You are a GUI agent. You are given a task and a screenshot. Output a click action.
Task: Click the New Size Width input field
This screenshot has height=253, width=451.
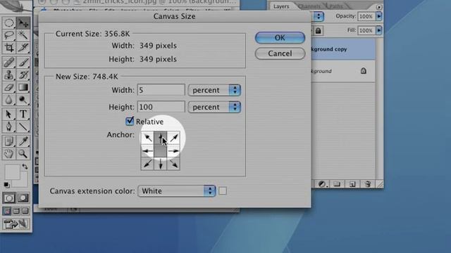(x=161, y=90)
